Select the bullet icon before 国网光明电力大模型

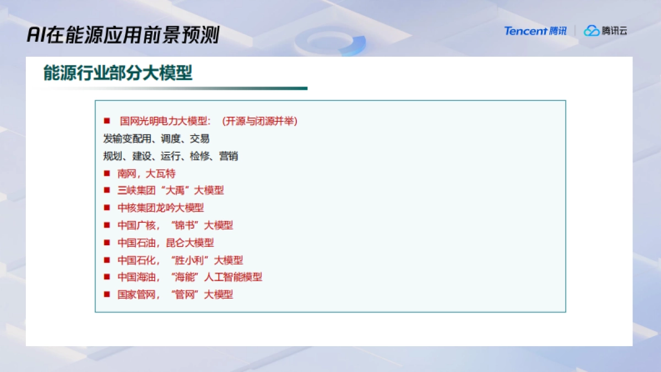coord(106,121)
